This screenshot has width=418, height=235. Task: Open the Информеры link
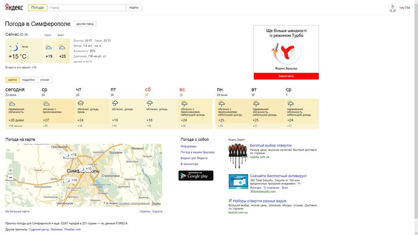(x=189, y=146)
